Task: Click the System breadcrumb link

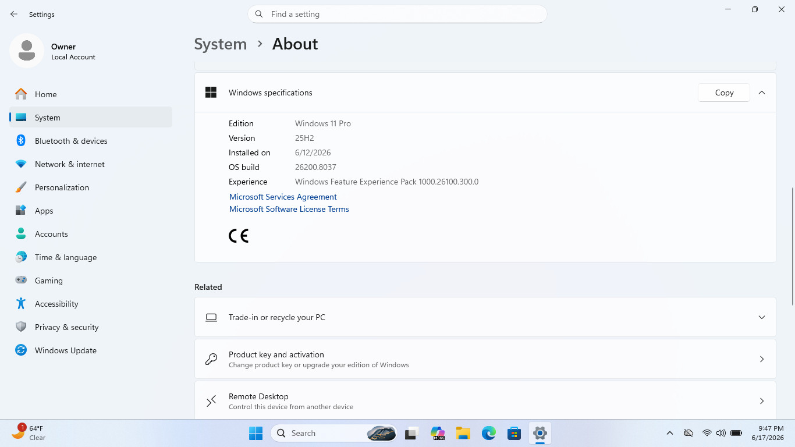Action: click(x=221, y=44)
